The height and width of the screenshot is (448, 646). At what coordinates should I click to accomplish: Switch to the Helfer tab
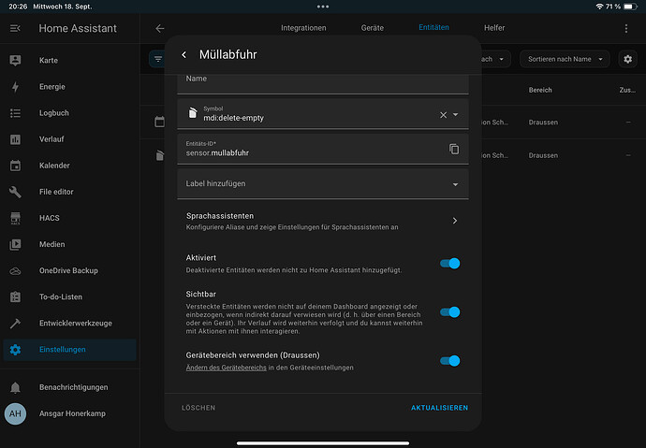point(494,28)
